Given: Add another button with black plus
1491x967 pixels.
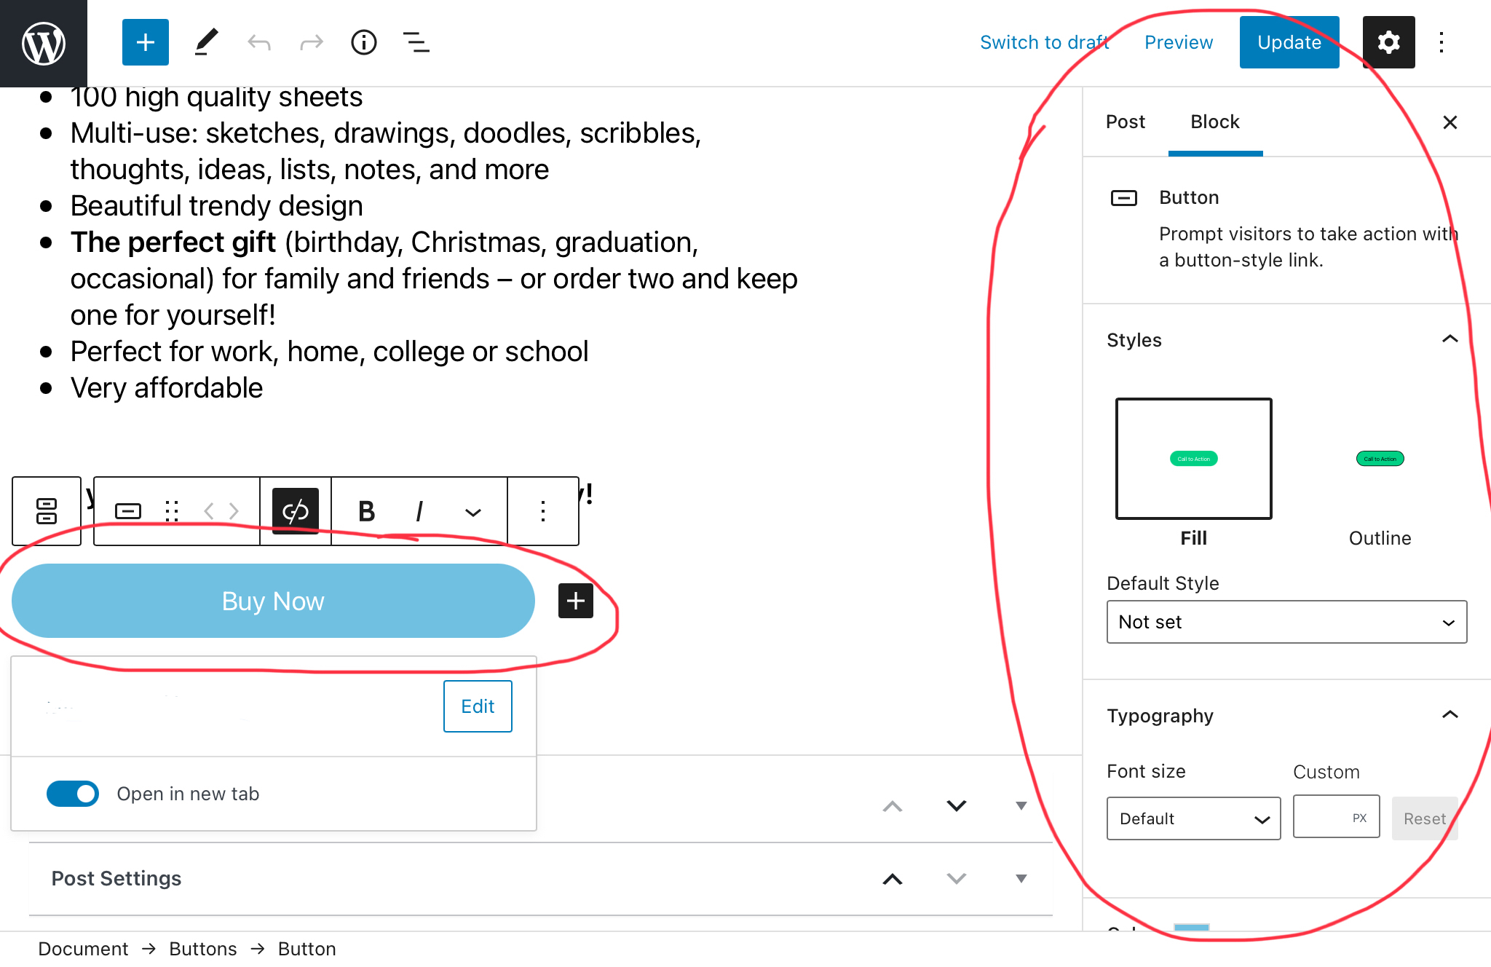Looking at the screenshot, I should pos(575,601).
